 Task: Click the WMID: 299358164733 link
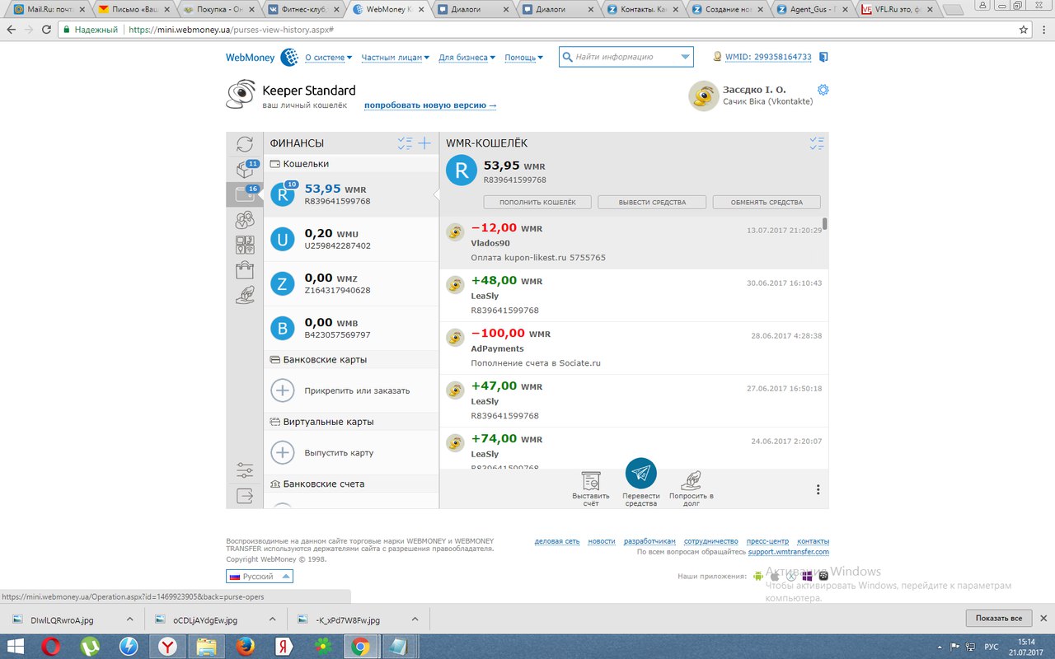tap(768, 58)
